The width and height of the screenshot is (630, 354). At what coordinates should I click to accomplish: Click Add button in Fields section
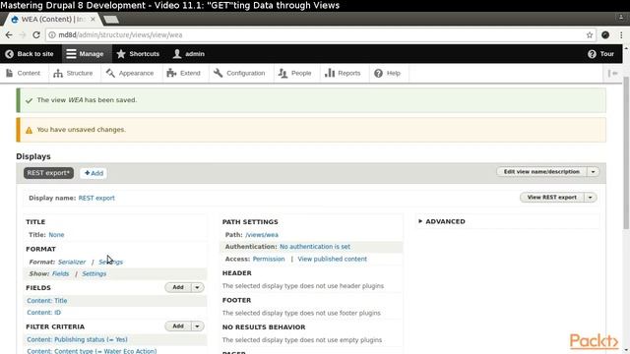point(178,287)
